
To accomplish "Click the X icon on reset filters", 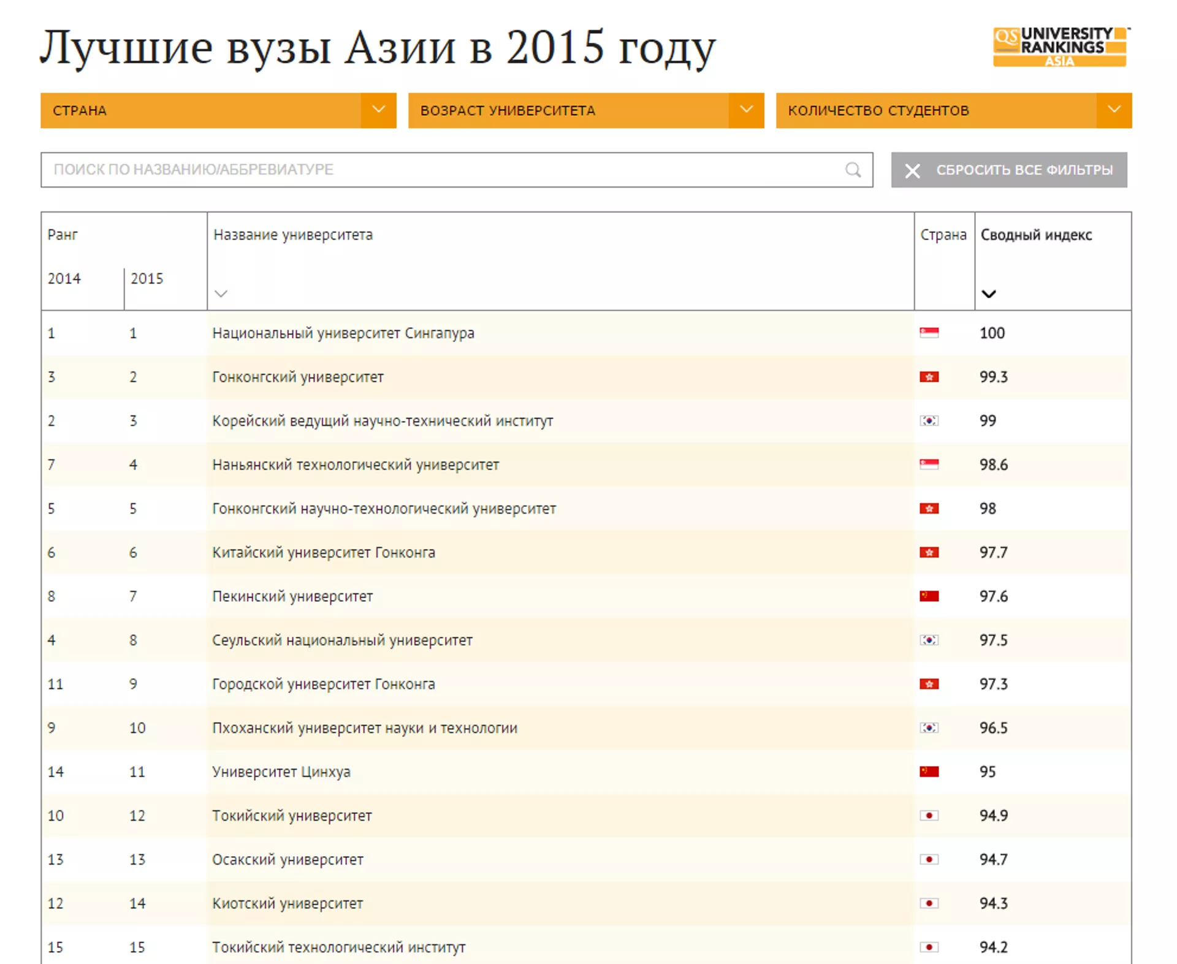I will (912, 170).
